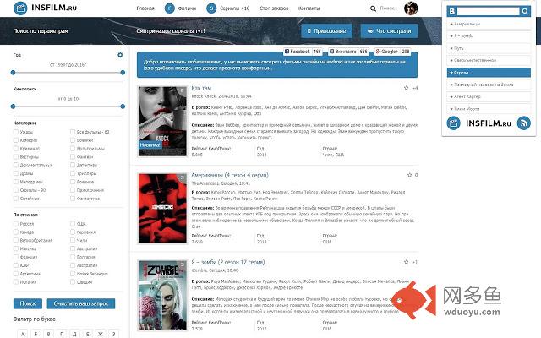Image resolution: width=541 pixels, height=338 pixels.
Task: Click the popup search input field
Action: 488,11
